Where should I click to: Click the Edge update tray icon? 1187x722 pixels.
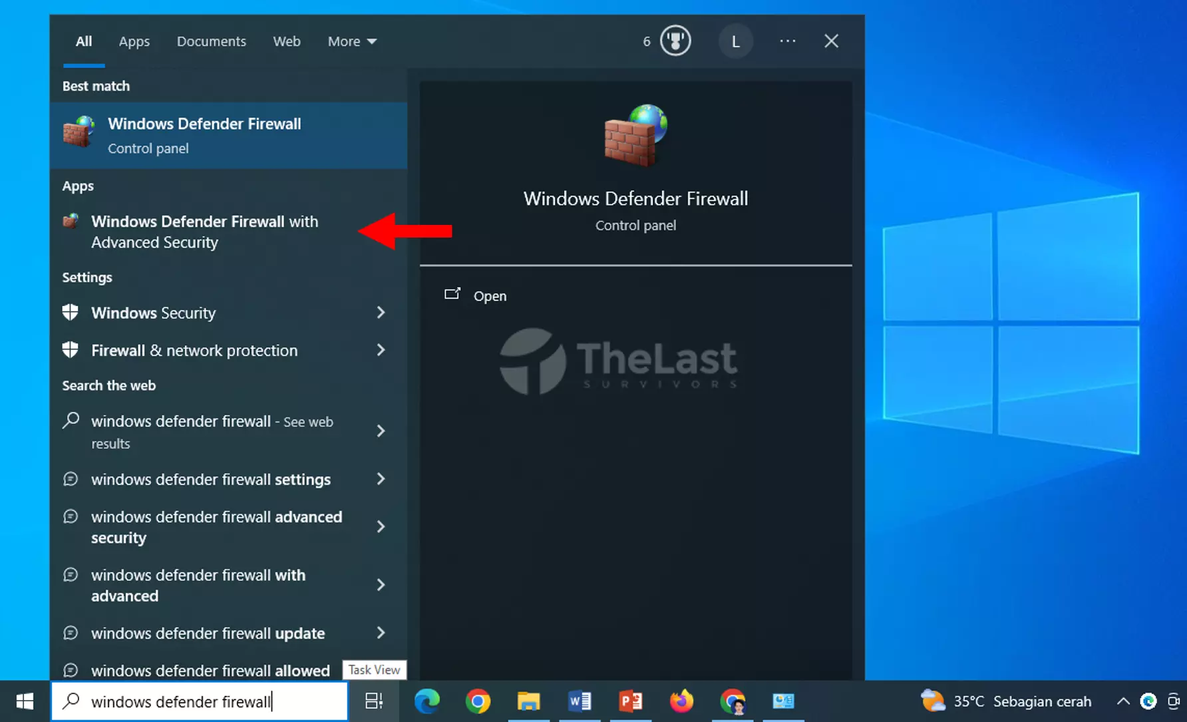pos(1148,701)
